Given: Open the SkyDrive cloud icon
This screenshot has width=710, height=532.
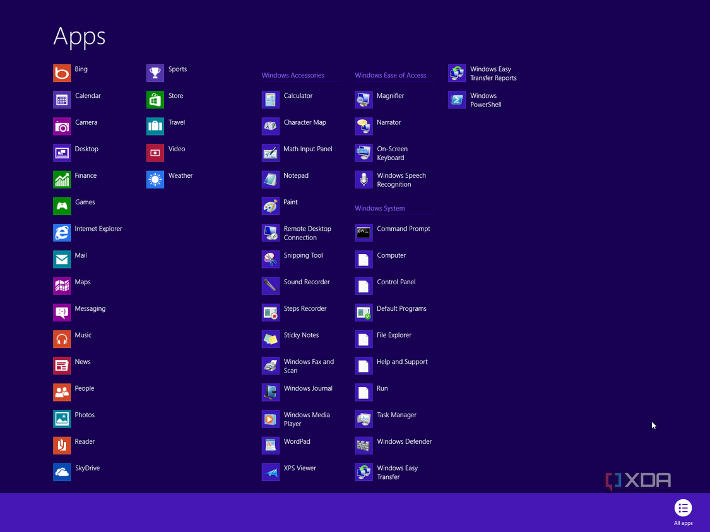Looking at the screenshot, I should click(62, 472).
